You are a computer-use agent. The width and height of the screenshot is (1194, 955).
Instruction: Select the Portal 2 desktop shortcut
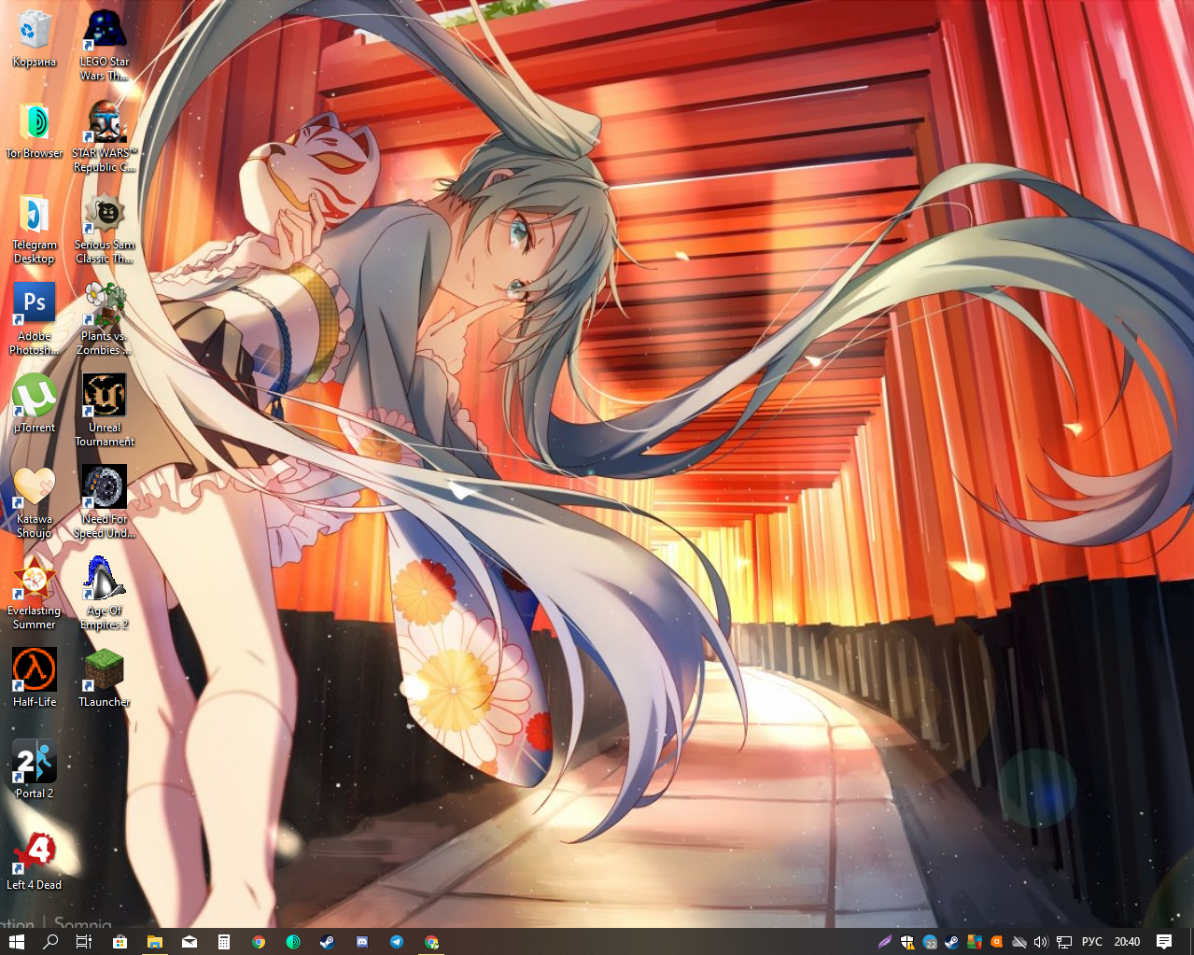(35, 770)
